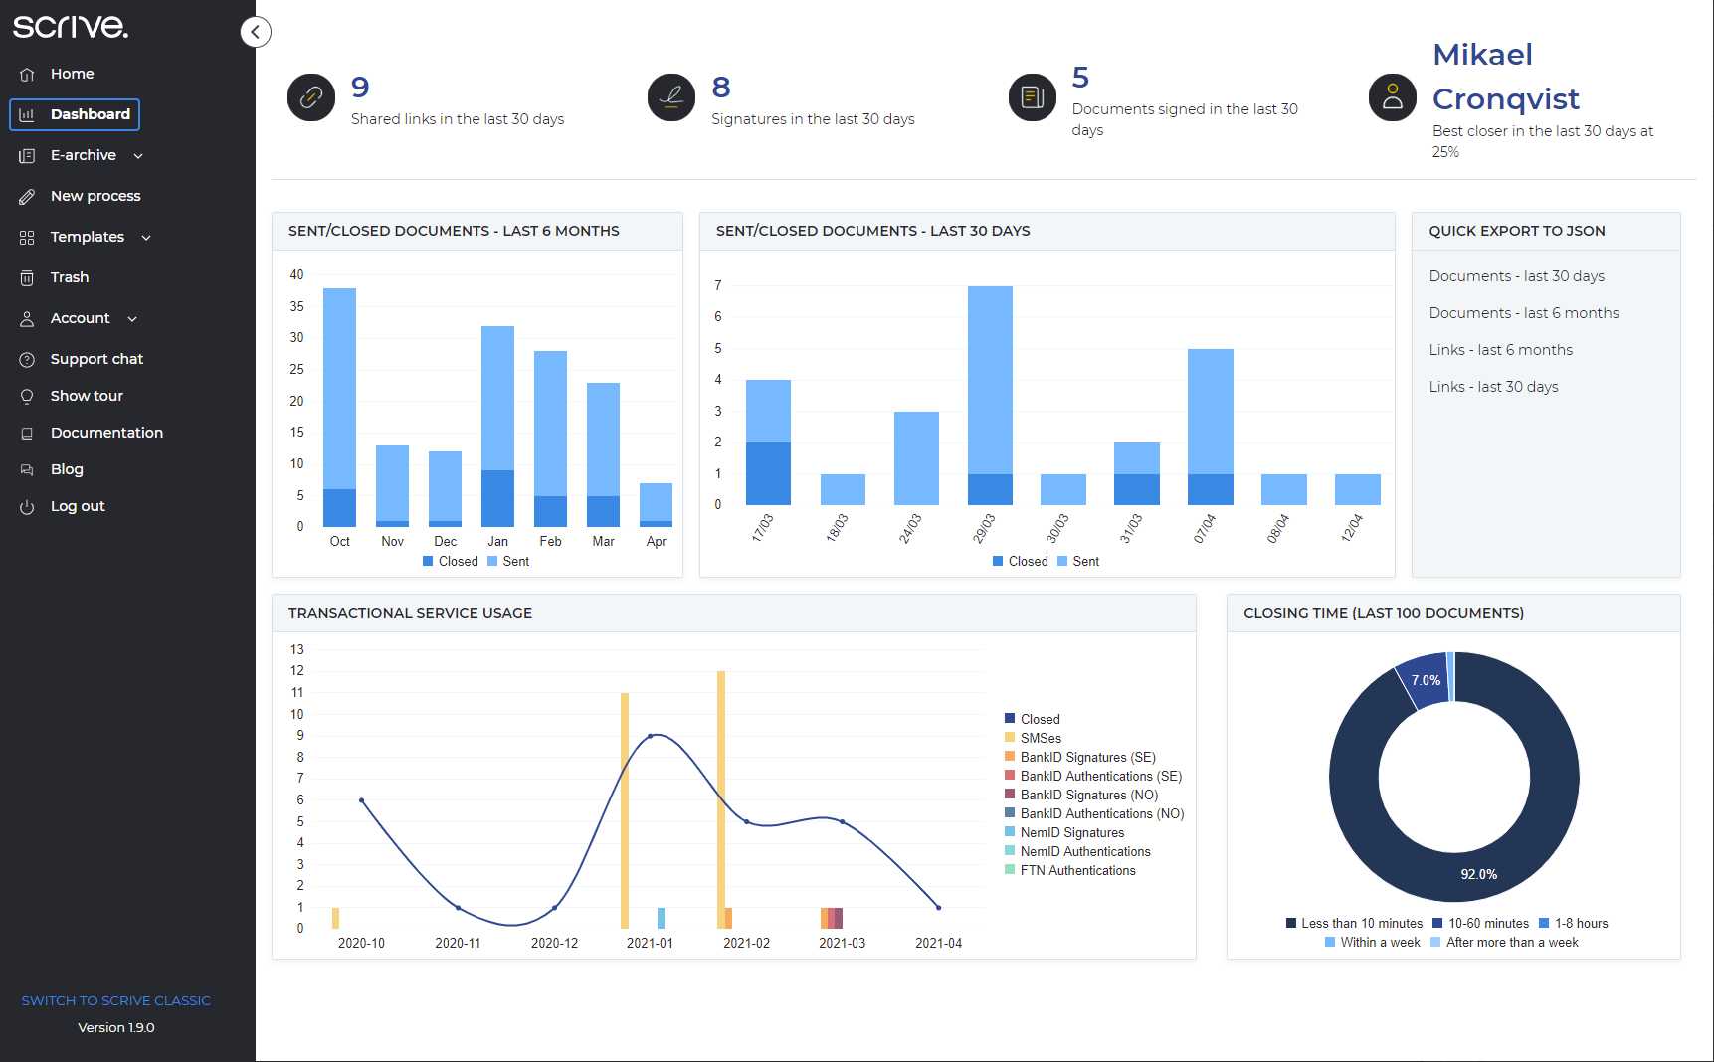
Task: Export Documents - last 6 months to JSON
Action: (x=1524, y=313)
